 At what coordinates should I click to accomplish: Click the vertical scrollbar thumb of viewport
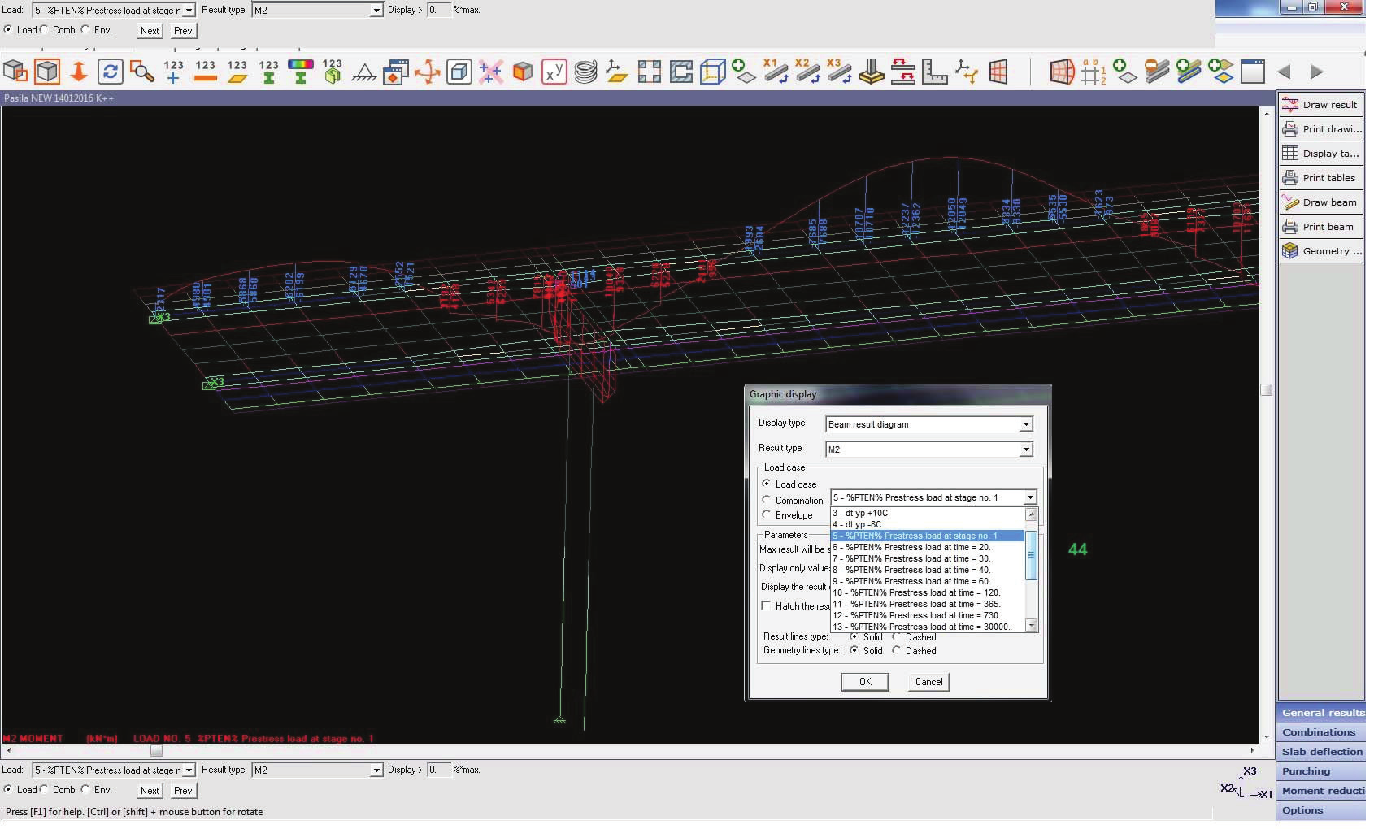pyautogui.click(x=1266, y=390)
